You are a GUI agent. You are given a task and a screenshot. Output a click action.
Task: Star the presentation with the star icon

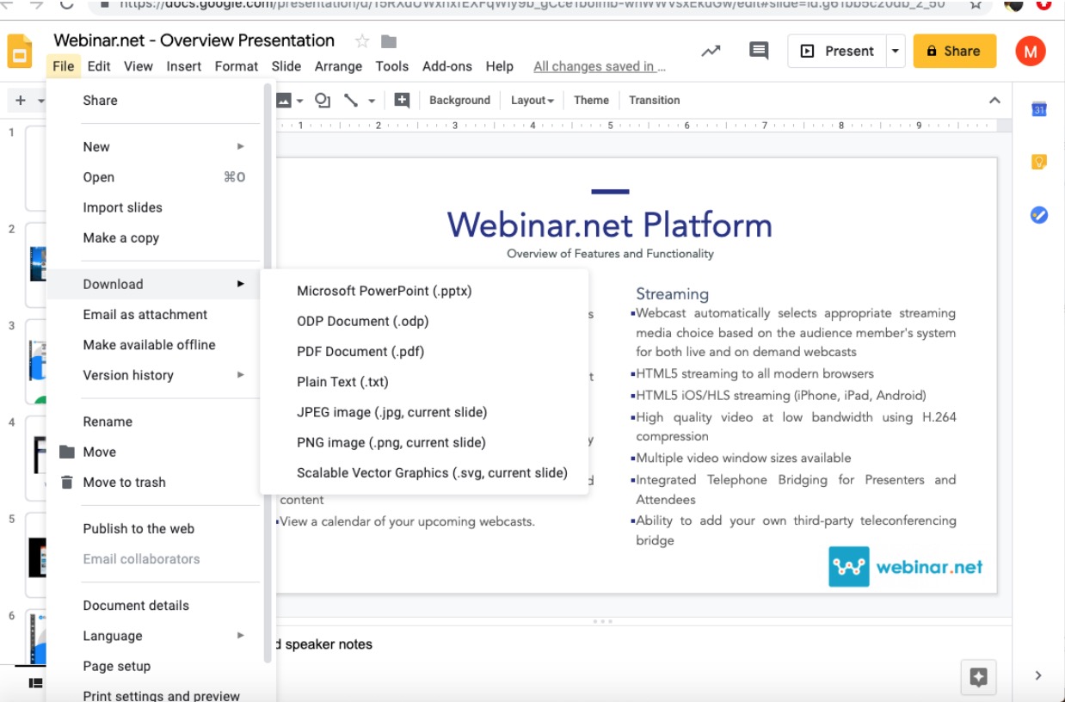362,41
